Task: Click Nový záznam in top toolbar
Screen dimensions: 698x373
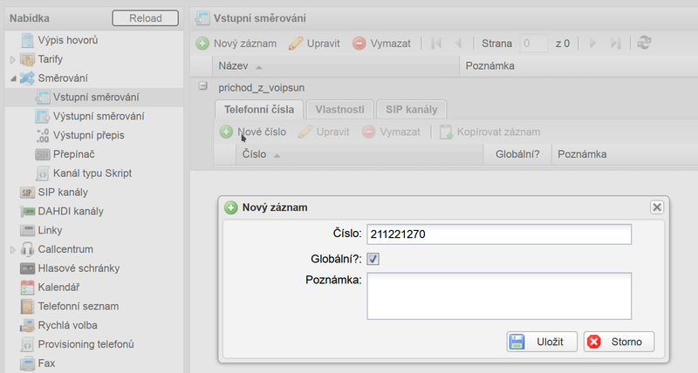Action: (x=236, y=44)
